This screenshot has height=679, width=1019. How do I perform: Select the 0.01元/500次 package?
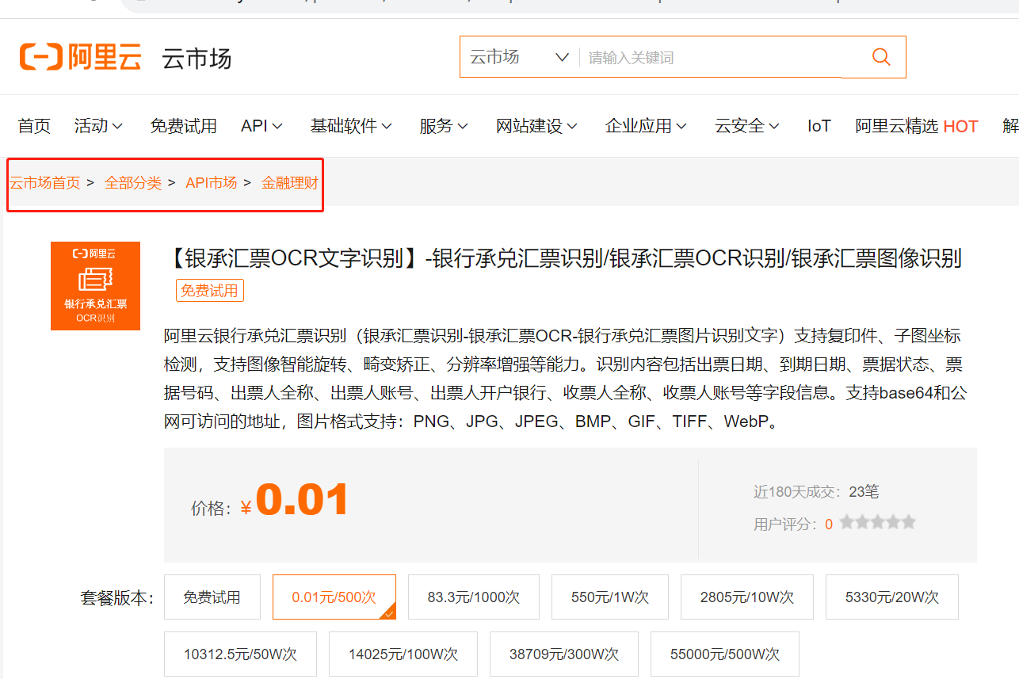334,597
